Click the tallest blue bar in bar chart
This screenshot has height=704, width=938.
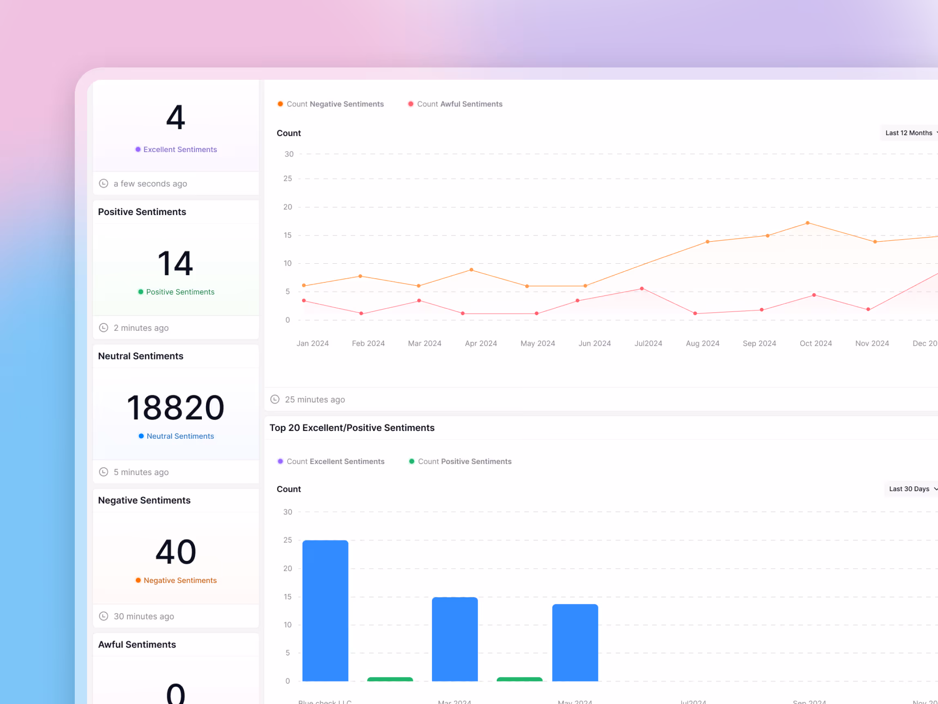(x=325, y=611)
